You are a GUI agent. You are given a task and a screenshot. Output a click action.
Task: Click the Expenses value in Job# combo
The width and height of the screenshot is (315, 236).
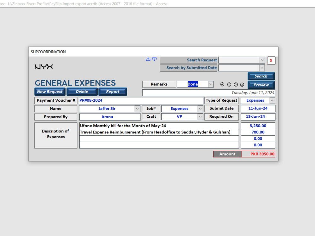click(180, 109)
